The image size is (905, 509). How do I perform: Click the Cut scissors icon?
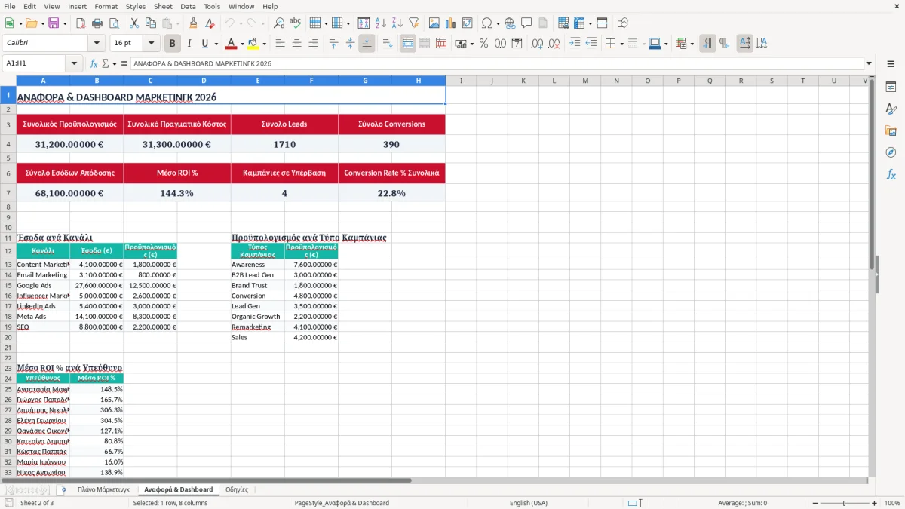pyautogui.click(x=133, y=23)
